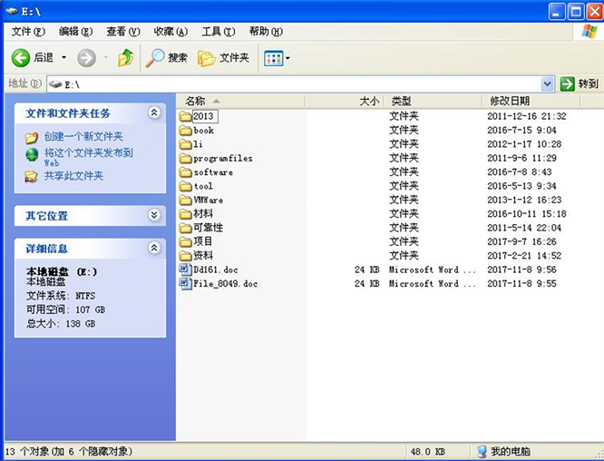The width and height of the screenshot is (604, 461).
Task: Expand the 其它位置 panel
Action: 154,215
